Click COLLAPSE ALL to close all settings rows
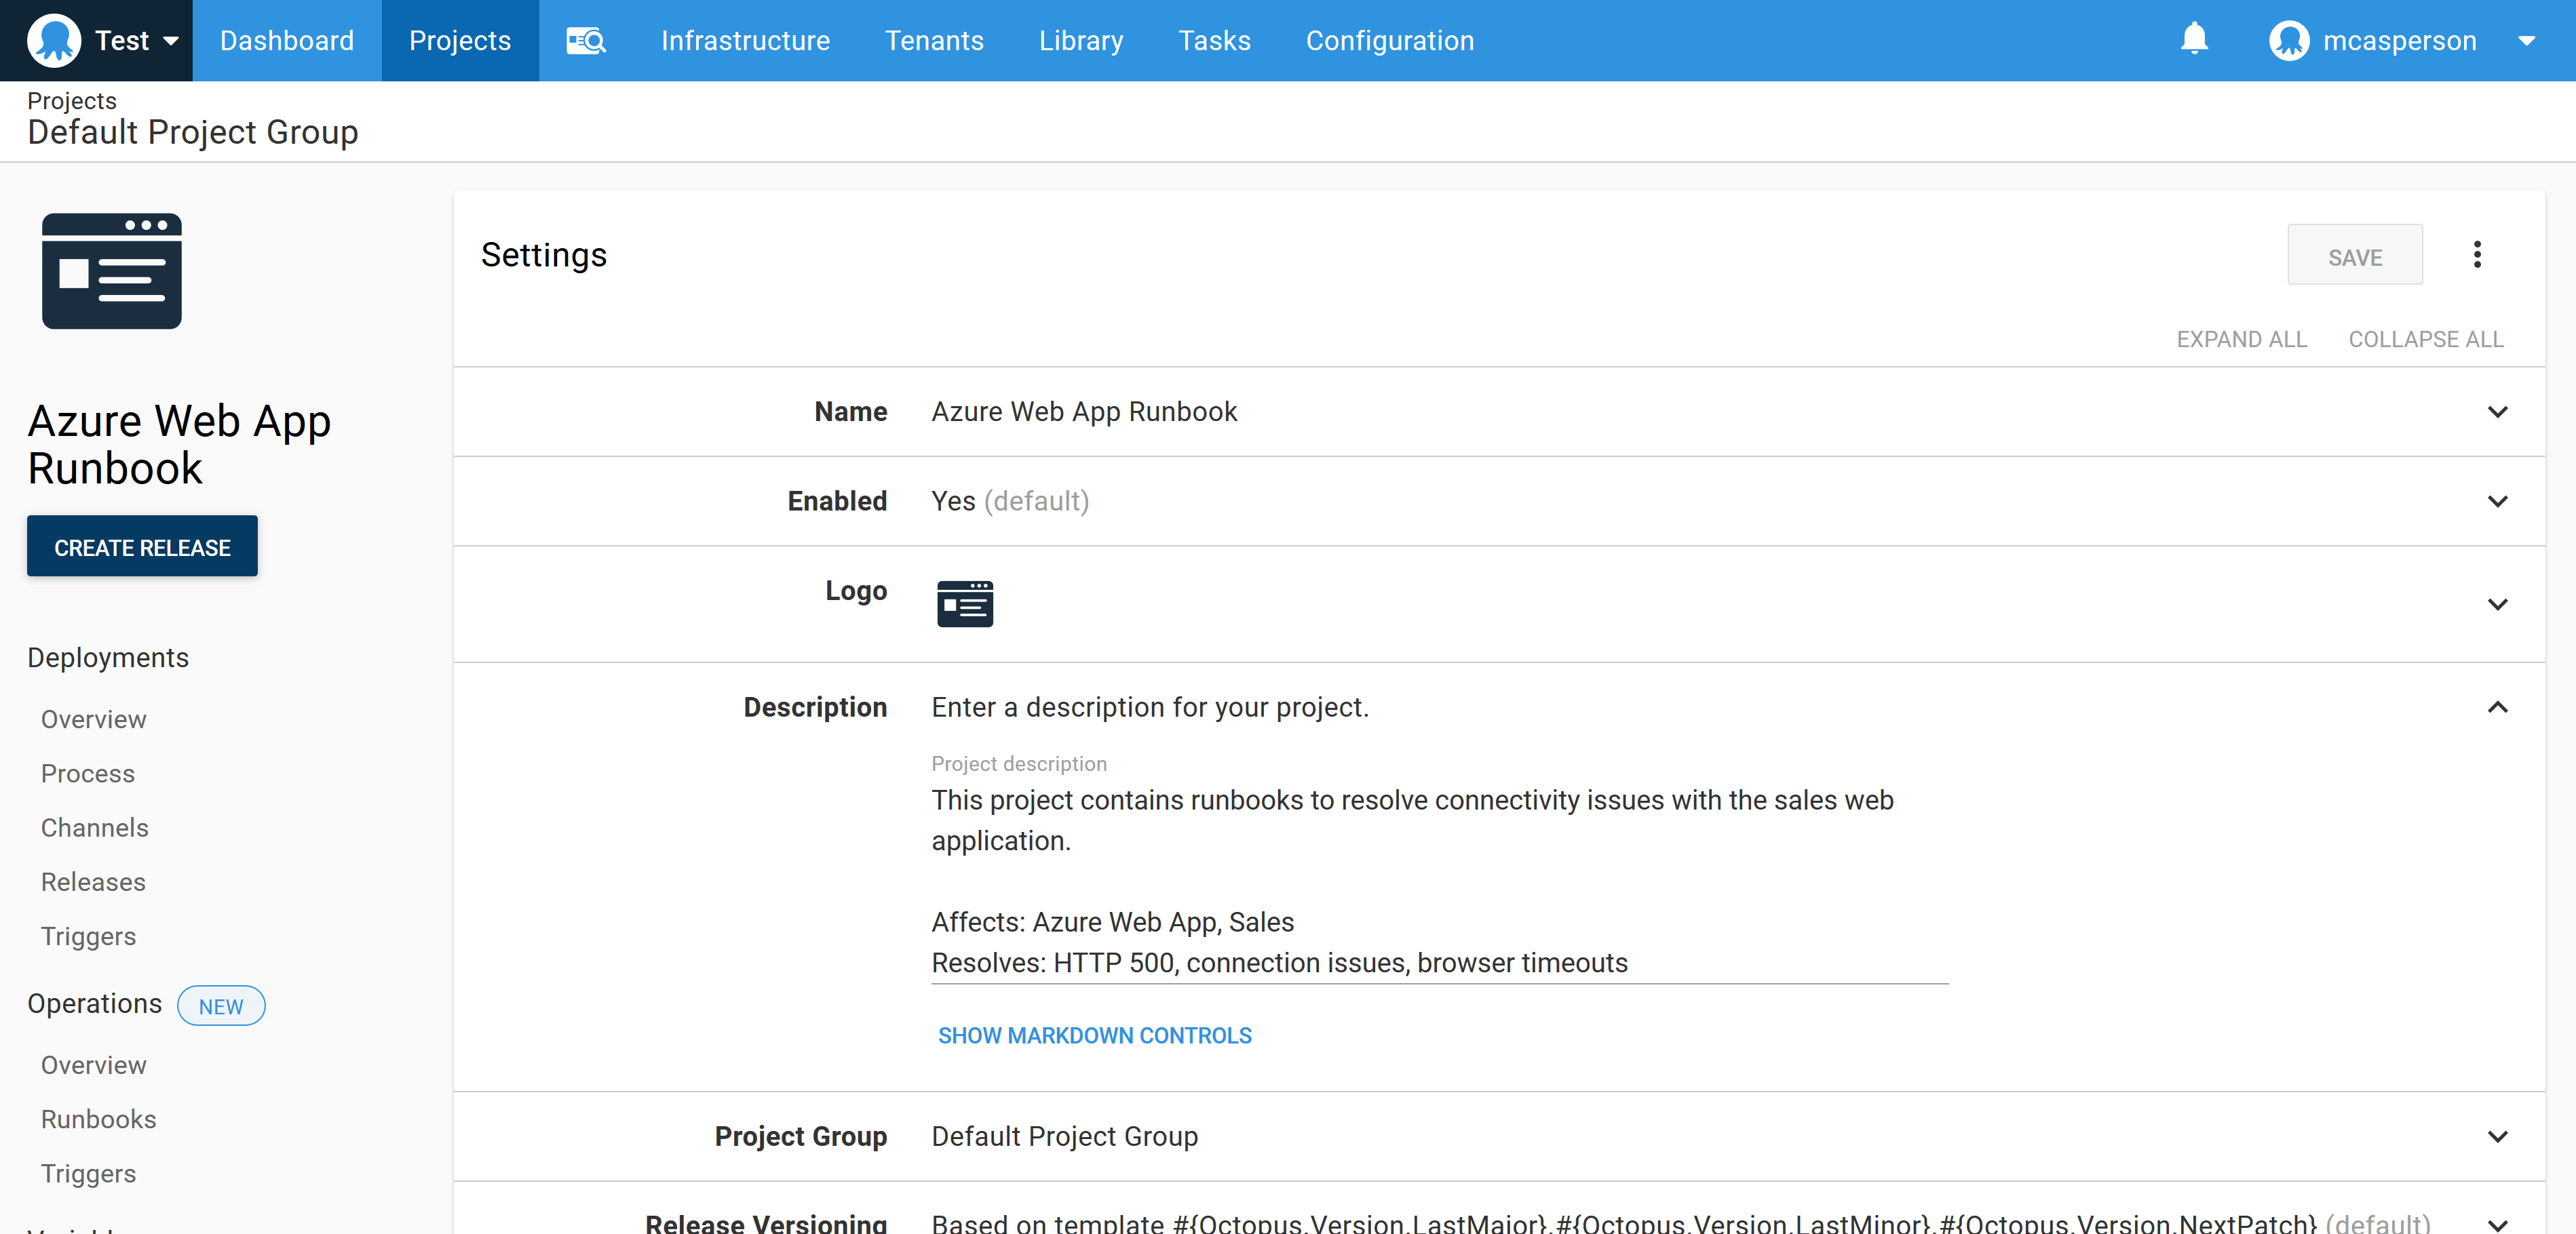 click(2426, 339)
